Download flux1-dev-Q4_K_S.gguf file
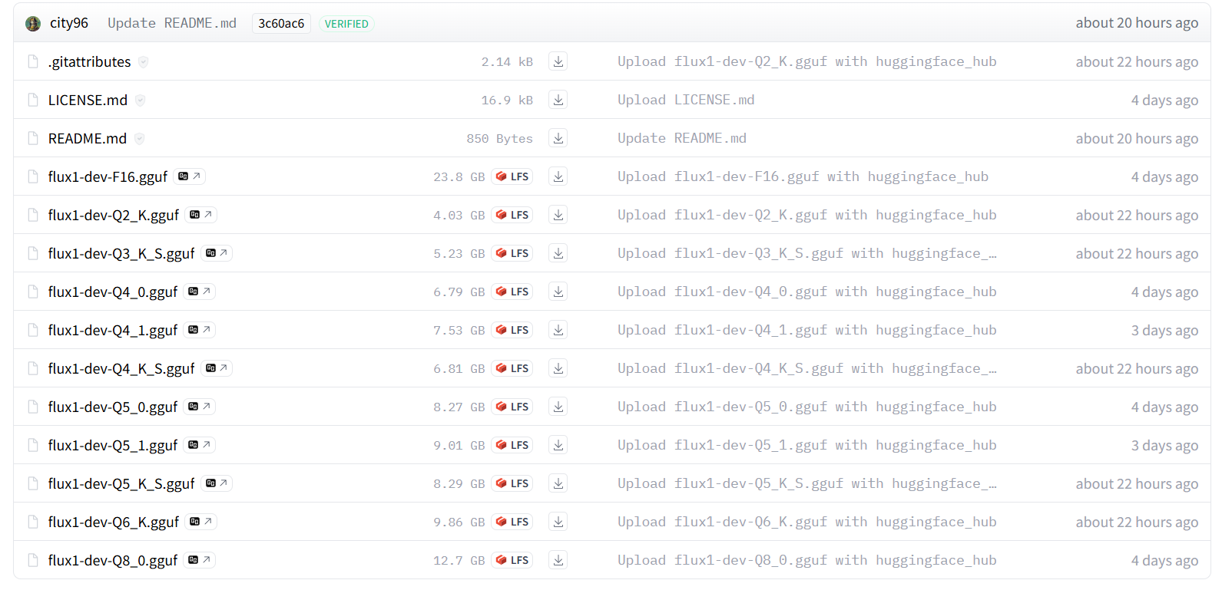The image size is (1232, 590). pos(558,368)
